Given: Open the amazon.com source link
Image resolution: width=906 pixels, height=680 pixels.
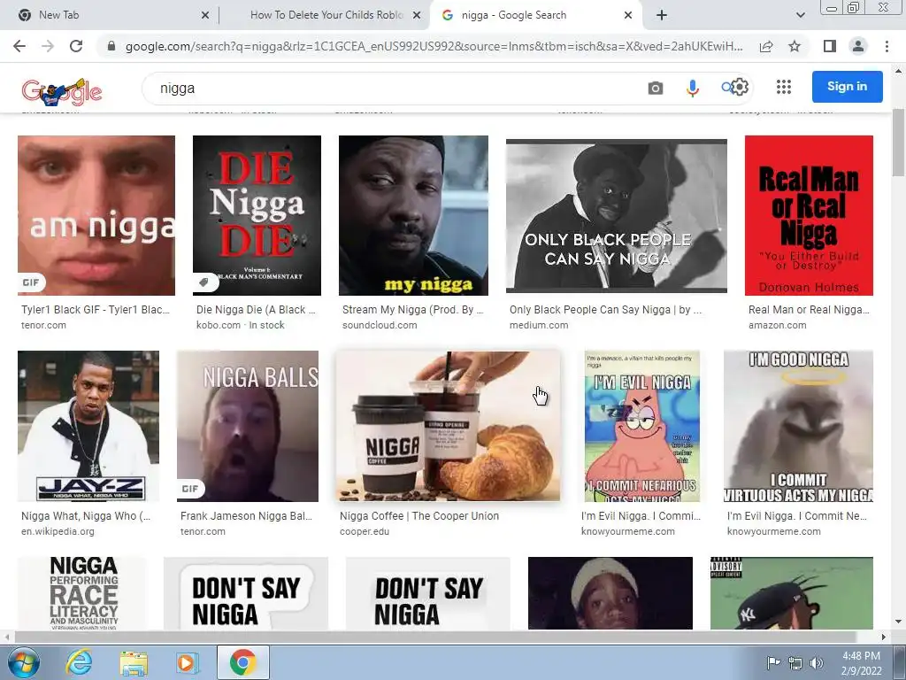Looking at the screenshot, I should (x=777, y=325).
